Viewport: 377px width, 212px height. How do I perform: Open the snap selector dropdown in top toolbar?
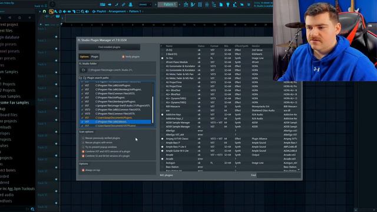click(x=145, y=5)
